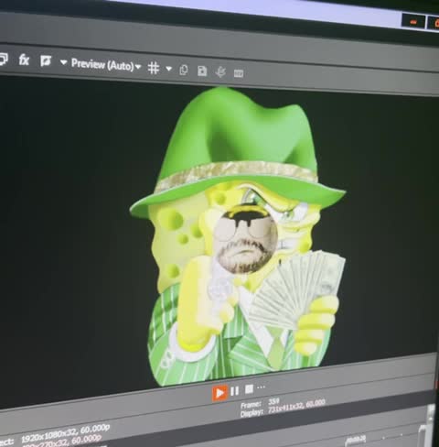Copy snapshot to clipboard icon
Screen dimensions: 439x447
coord(184,70)
